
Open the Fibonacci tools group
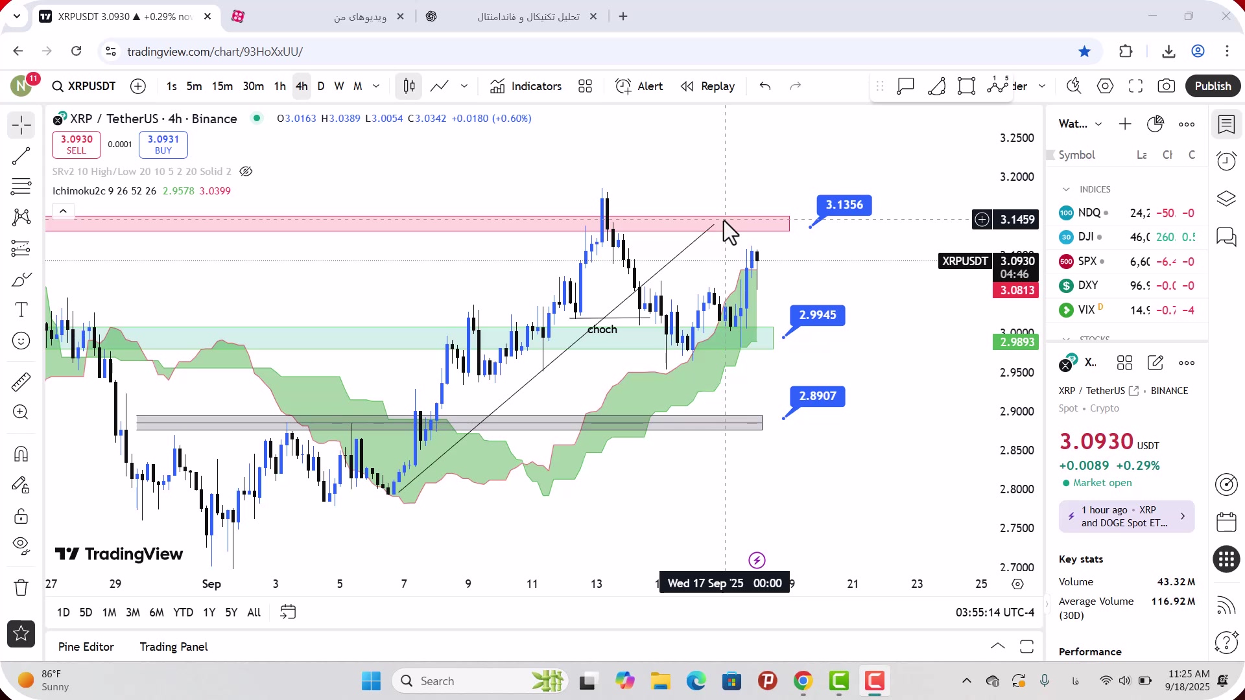coord(21,187)
